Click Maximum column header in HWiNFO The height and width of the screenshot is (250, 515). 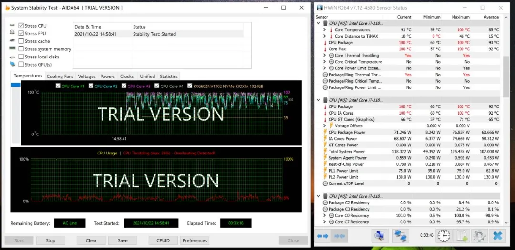[x=461, y=17]
